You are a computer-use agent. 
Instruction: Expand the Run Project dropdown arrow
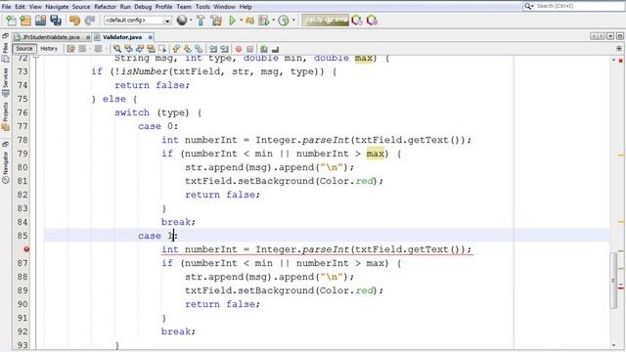[x=241, y=21]
